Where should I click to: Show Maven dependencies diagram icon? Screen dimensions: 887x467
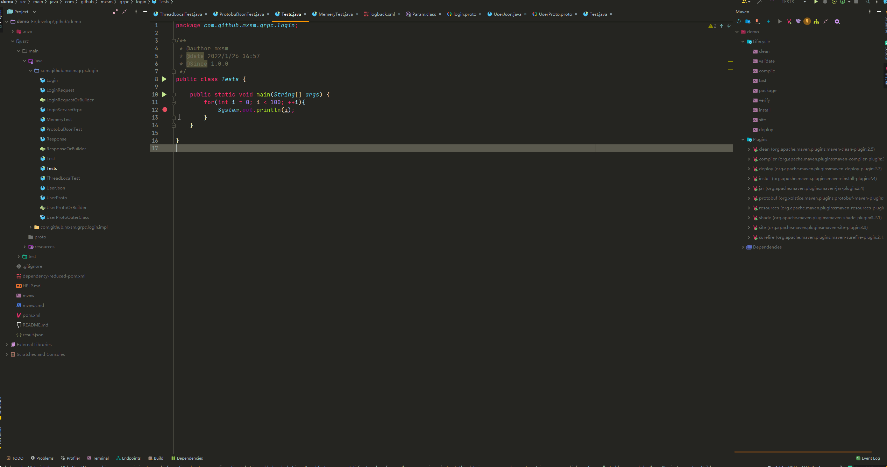816,22
